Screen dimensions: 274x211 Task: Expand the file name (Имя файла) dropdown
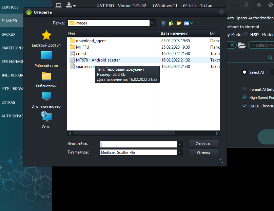click(179, 144)
